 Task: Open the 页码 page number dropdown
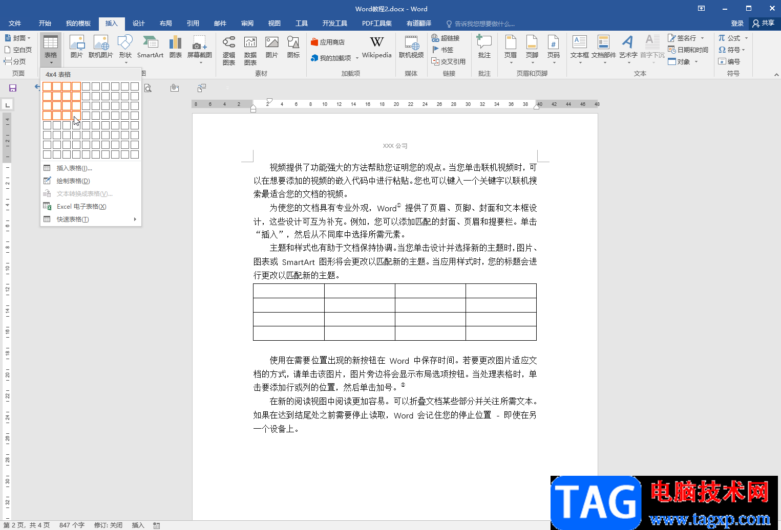[554, 49]
